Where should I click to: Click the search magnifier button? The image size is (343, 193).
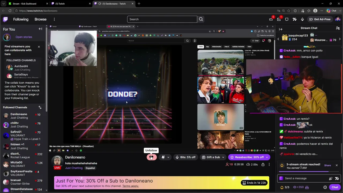(x=201, y=19)
